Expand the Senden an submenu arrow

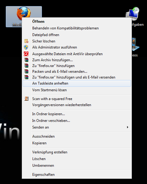pos(128,127)
